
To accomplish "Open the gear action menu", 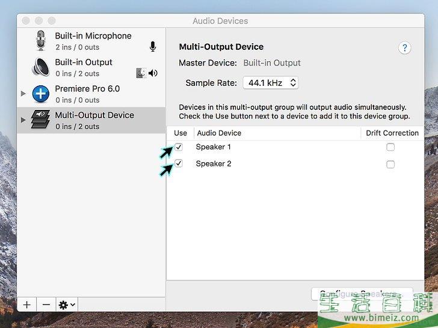I will 66,305.
